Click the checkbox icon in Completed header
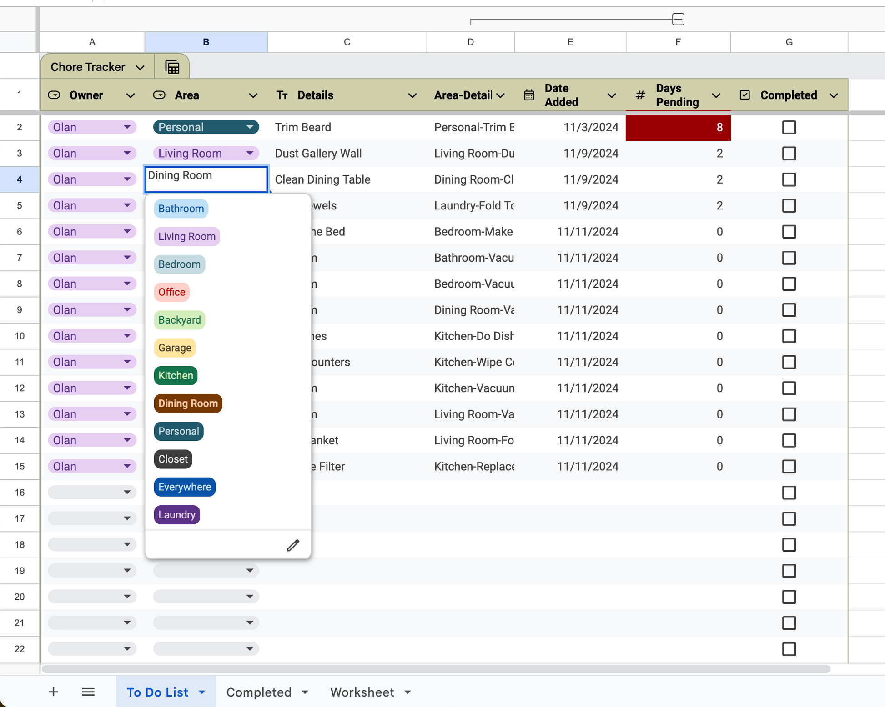Viewport: 885px width, 707px height. 744,95
